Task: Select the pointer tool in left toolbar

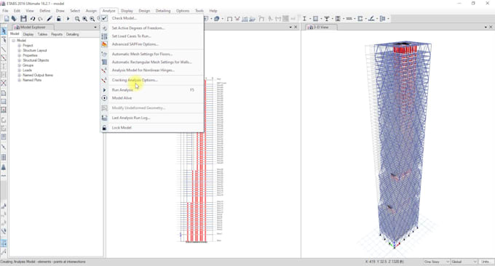Action: pyautogui.click(x=4, y=31)
